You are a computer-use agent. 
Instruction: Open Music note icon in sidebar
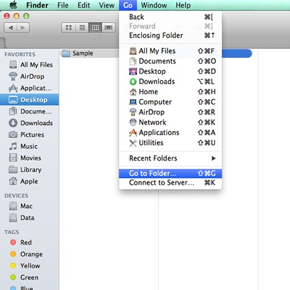pos(13,146)
